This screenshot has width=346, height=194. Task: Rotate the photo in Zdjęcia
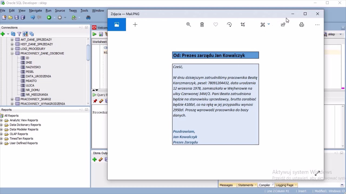coord(229,25)
